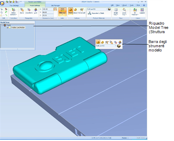The height and width of the screenshot is (141, 174).
Task: Show the color Legend
Action: tap(142, 11)
